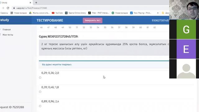The width and height of the screenshot is (199, 112).
Task: Go to question 58
Action: 126,27
